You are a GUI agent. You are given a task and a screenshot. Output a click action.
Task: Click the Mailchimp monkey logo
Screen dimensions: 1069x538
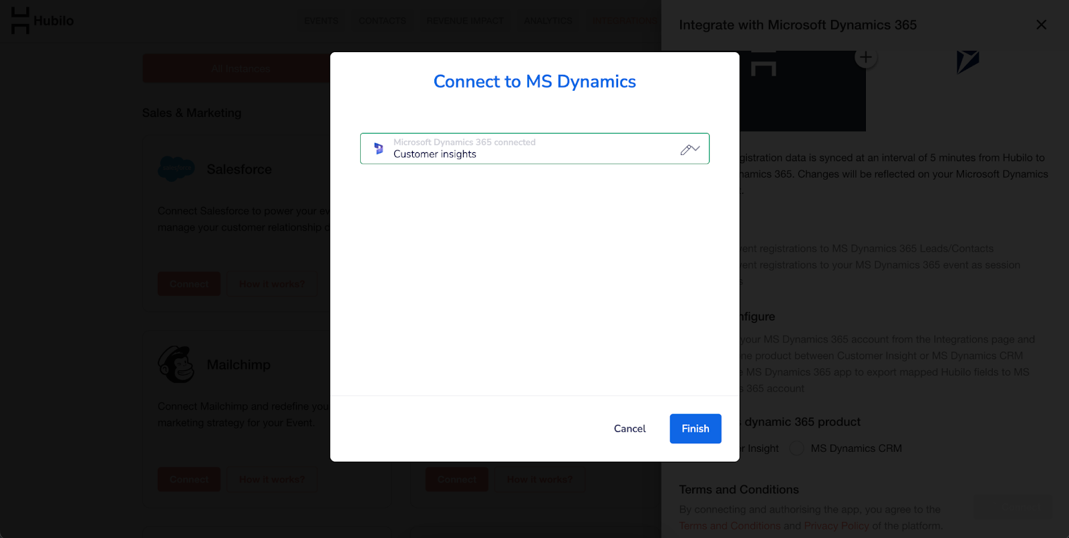point(176,364)
